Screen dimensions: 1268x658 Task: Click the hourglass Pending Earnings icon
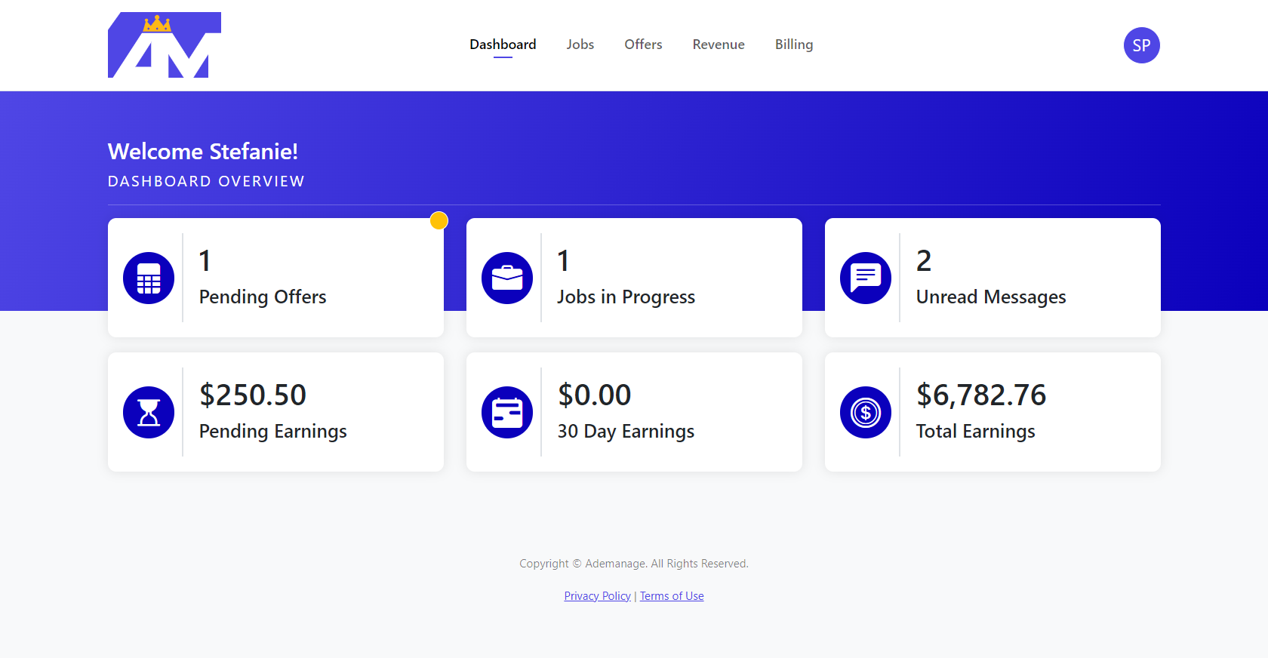[x=149, y=412]
